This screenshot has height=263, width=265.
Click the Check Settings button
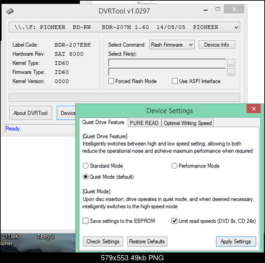103,242
